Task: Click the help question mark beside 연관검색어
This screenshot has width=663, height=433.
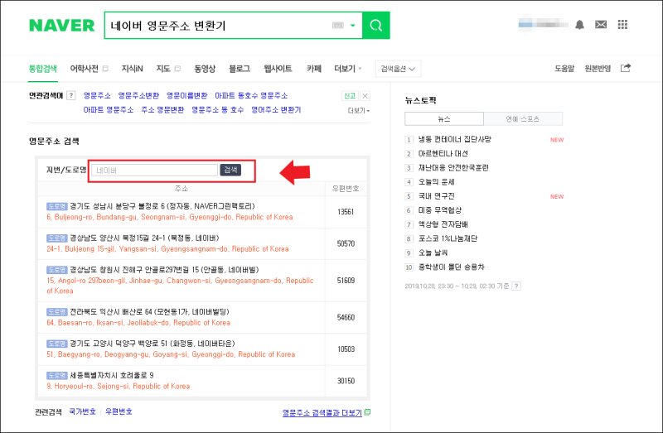Action: pos(71,95)
